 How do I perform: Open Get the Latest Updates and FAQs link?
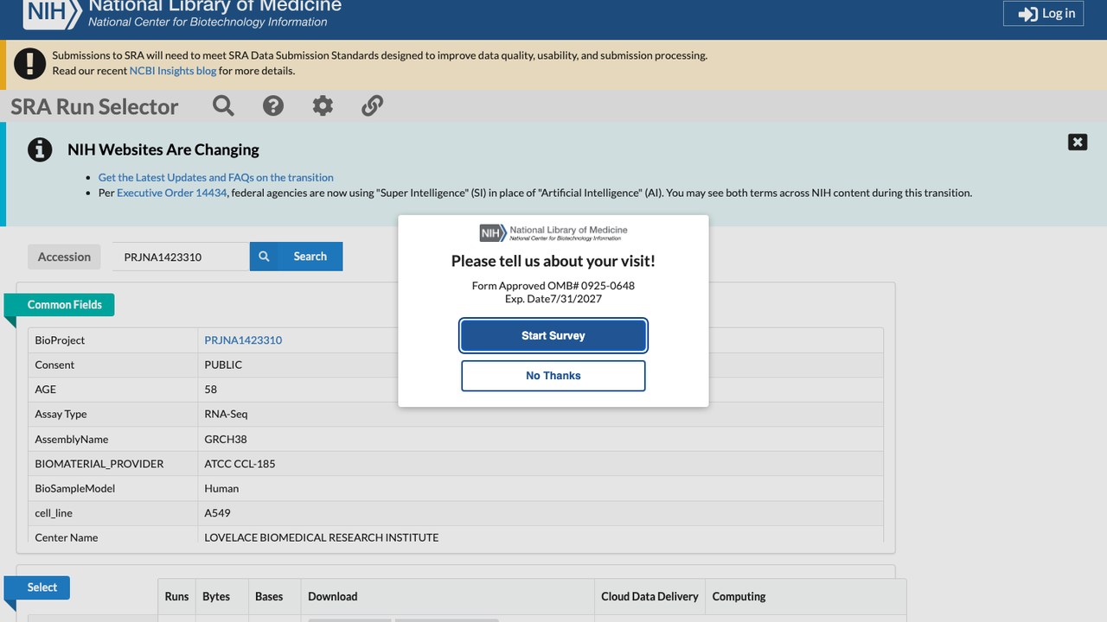coord(216,177)
